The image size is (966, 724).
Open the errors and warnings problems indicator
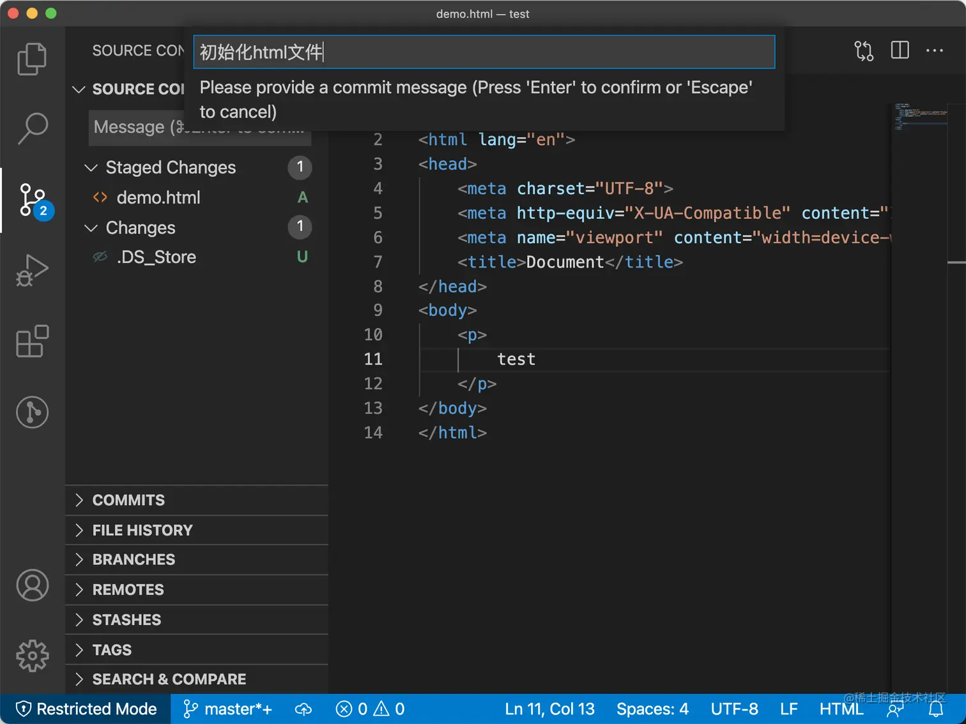tap(371, 709)
